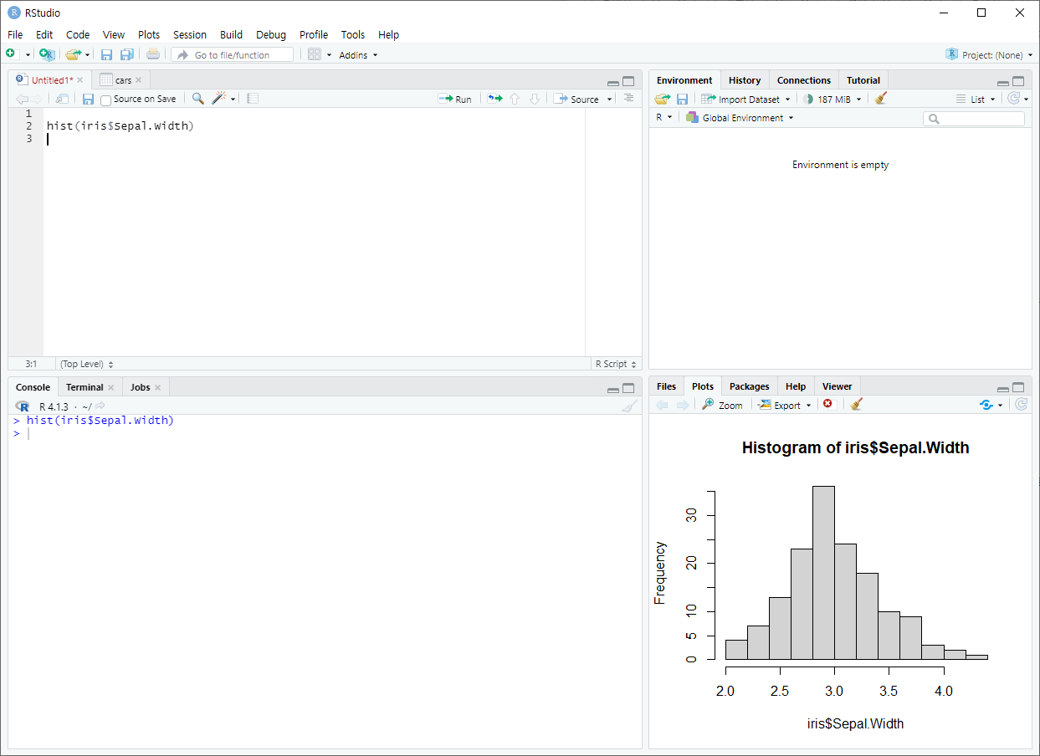
Task: Remove the current plot red X icon
Action: pyautogui.click(x=827, y=404)
